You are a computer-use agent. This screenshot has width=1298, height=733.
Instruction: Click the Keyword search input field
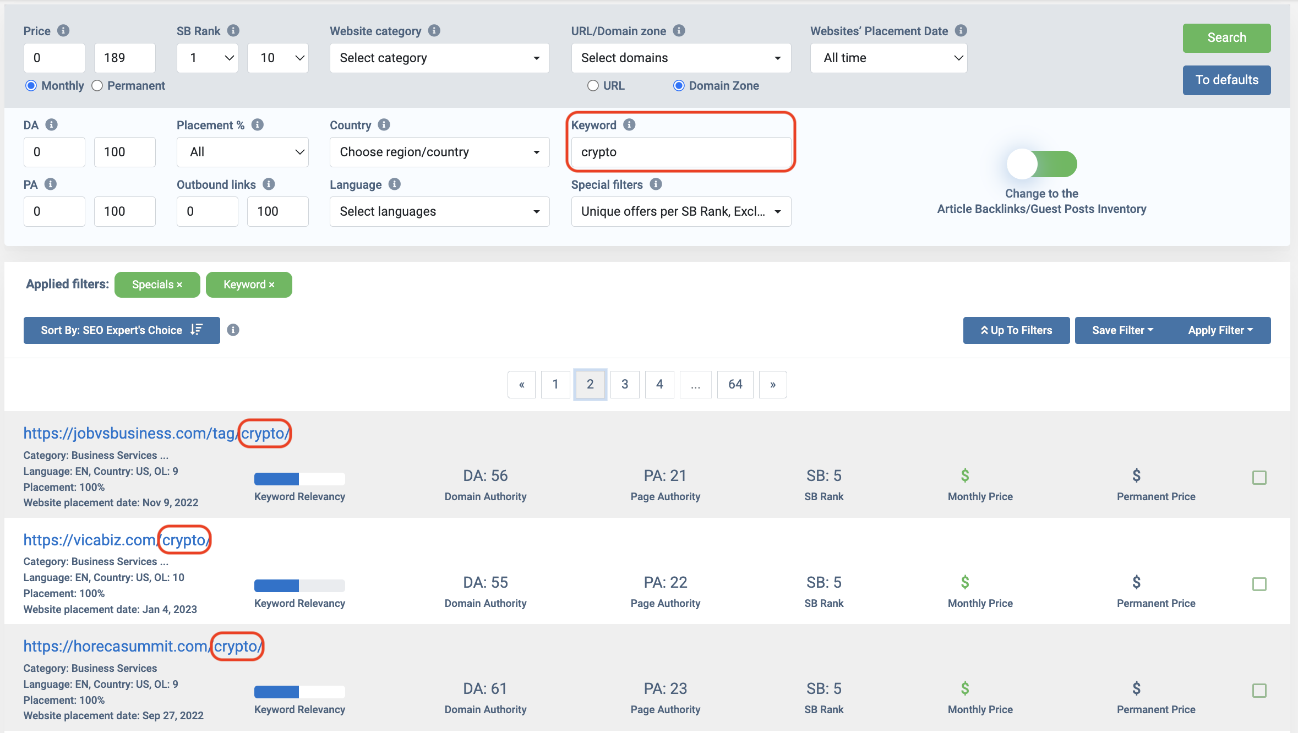click(x=680, y=151)
